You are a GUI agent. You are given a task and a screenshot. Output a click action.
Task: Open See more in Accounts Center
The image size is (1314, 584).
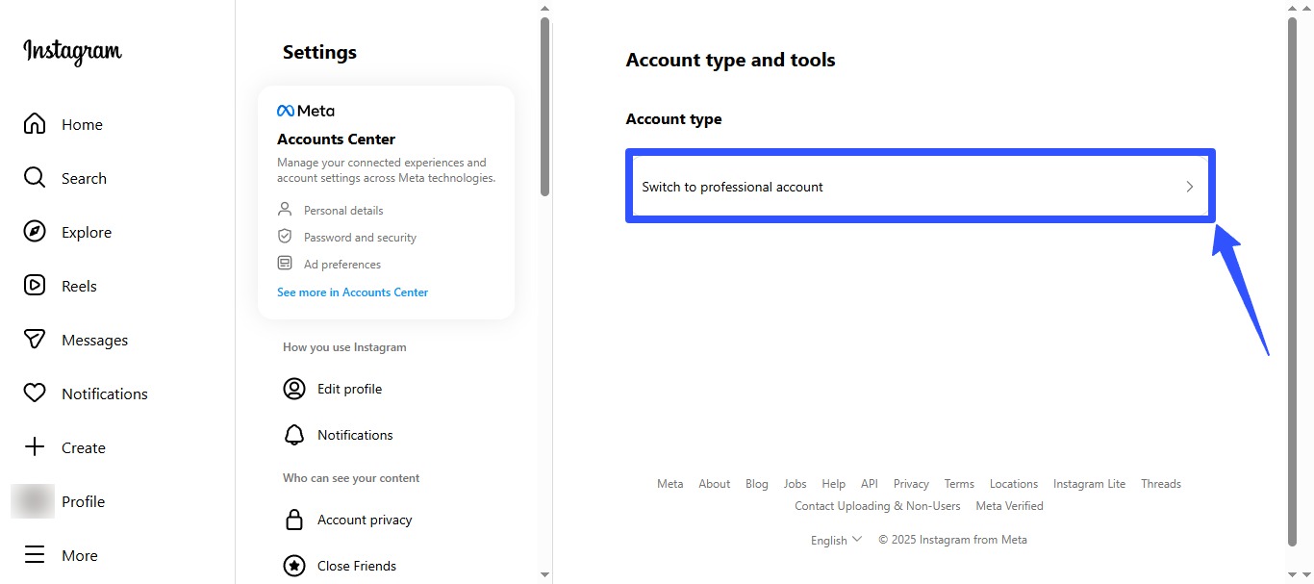point(352,292)
